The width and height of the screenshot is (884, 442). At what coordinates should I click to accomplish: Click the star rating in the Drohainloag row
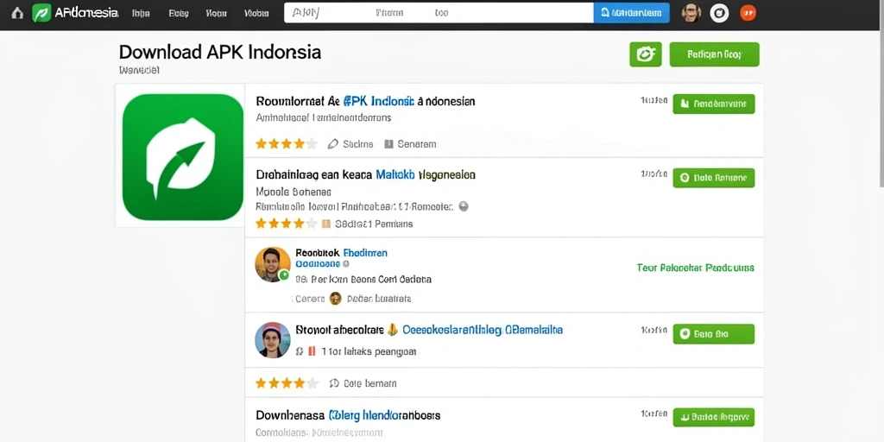[287, 224]
